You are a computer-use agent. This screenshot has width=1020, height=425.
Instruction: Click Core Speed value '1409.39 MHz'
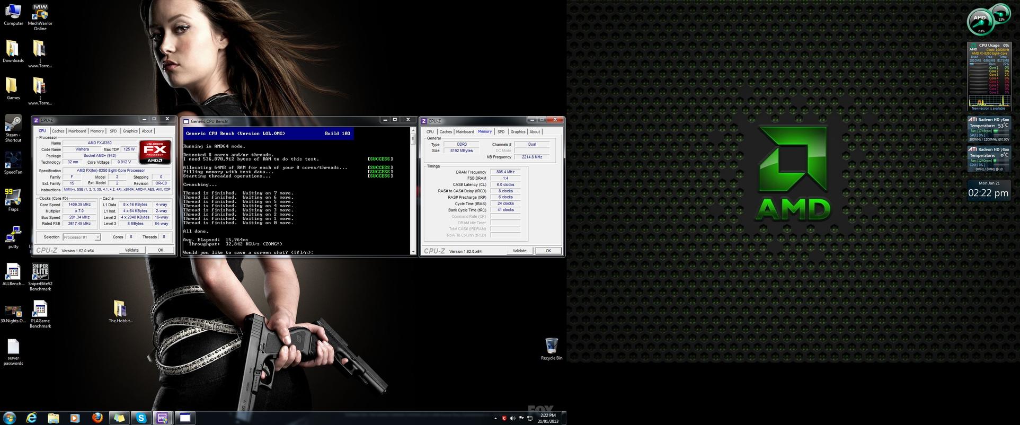[79, 205]
